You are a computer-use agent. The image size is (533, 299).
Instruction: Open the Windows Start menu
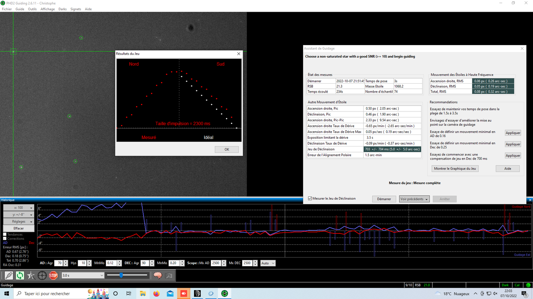[6, 294]
